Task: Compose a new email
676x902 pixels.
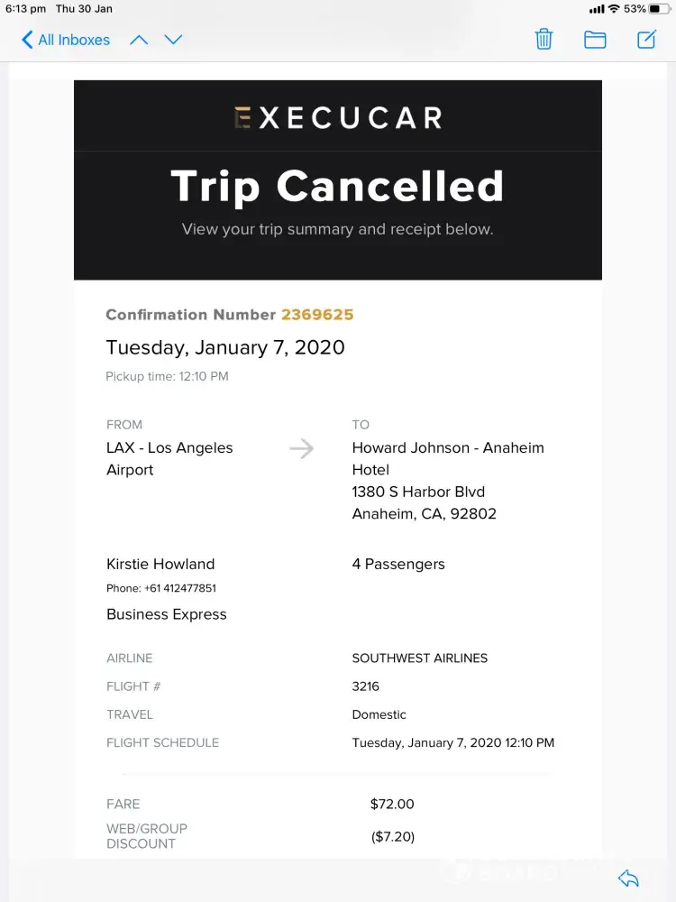Action: tap(646, 39)
